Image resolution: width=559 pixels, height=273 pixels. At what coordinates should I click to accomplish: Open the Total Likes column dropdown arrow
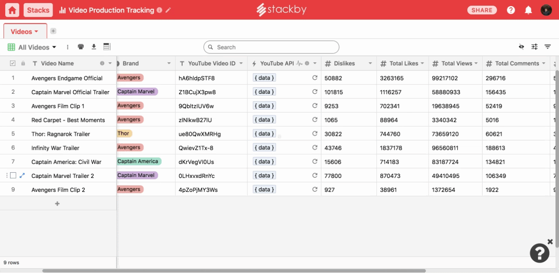point(423,64)
